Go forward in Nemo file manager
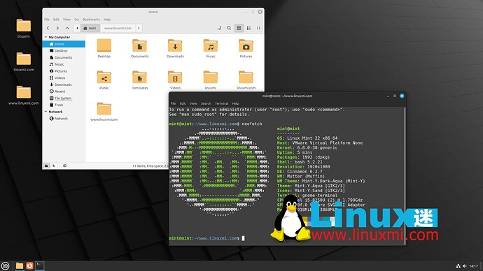The width and height of the screenshot is (483, 271). (x=57, y=28)
